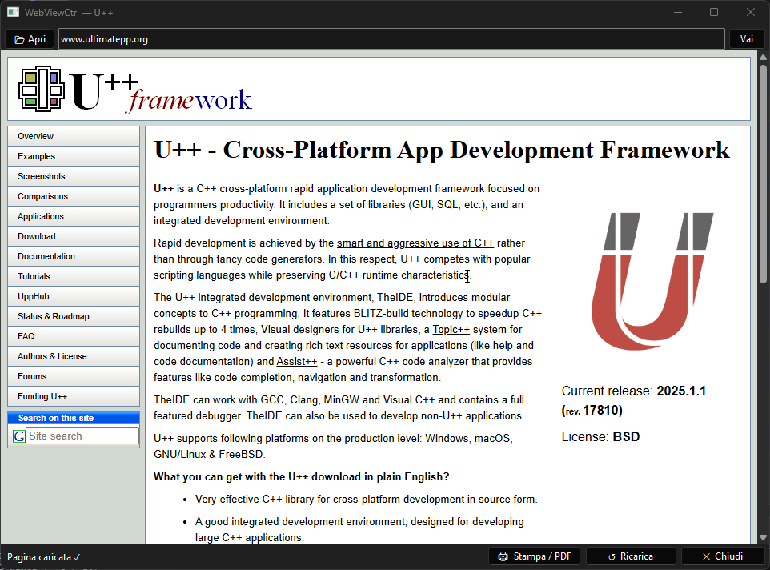
Task: Click the U++ framework logo banner
Action: [135, 90]
